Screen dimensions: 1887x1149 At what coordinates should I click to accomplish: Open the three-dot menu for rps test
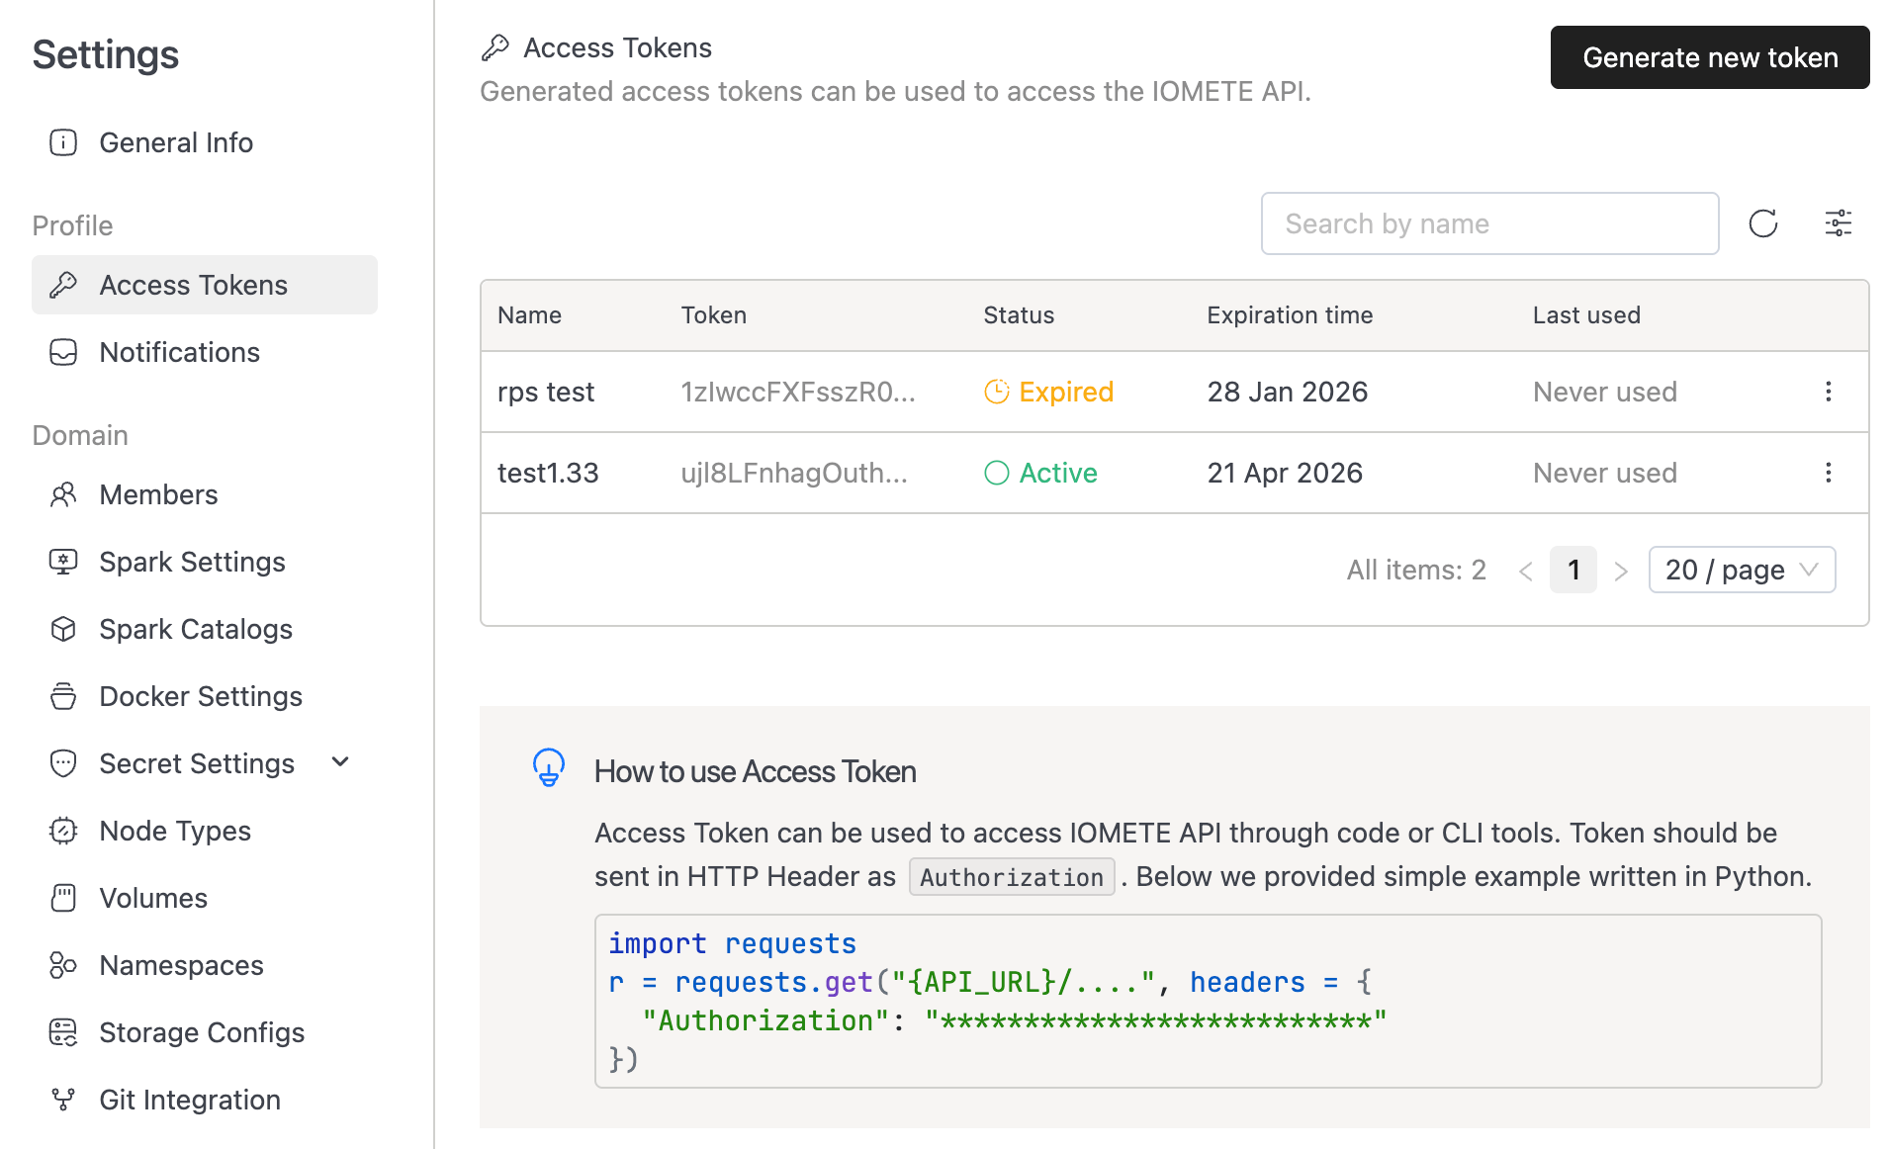point(1828,392)
